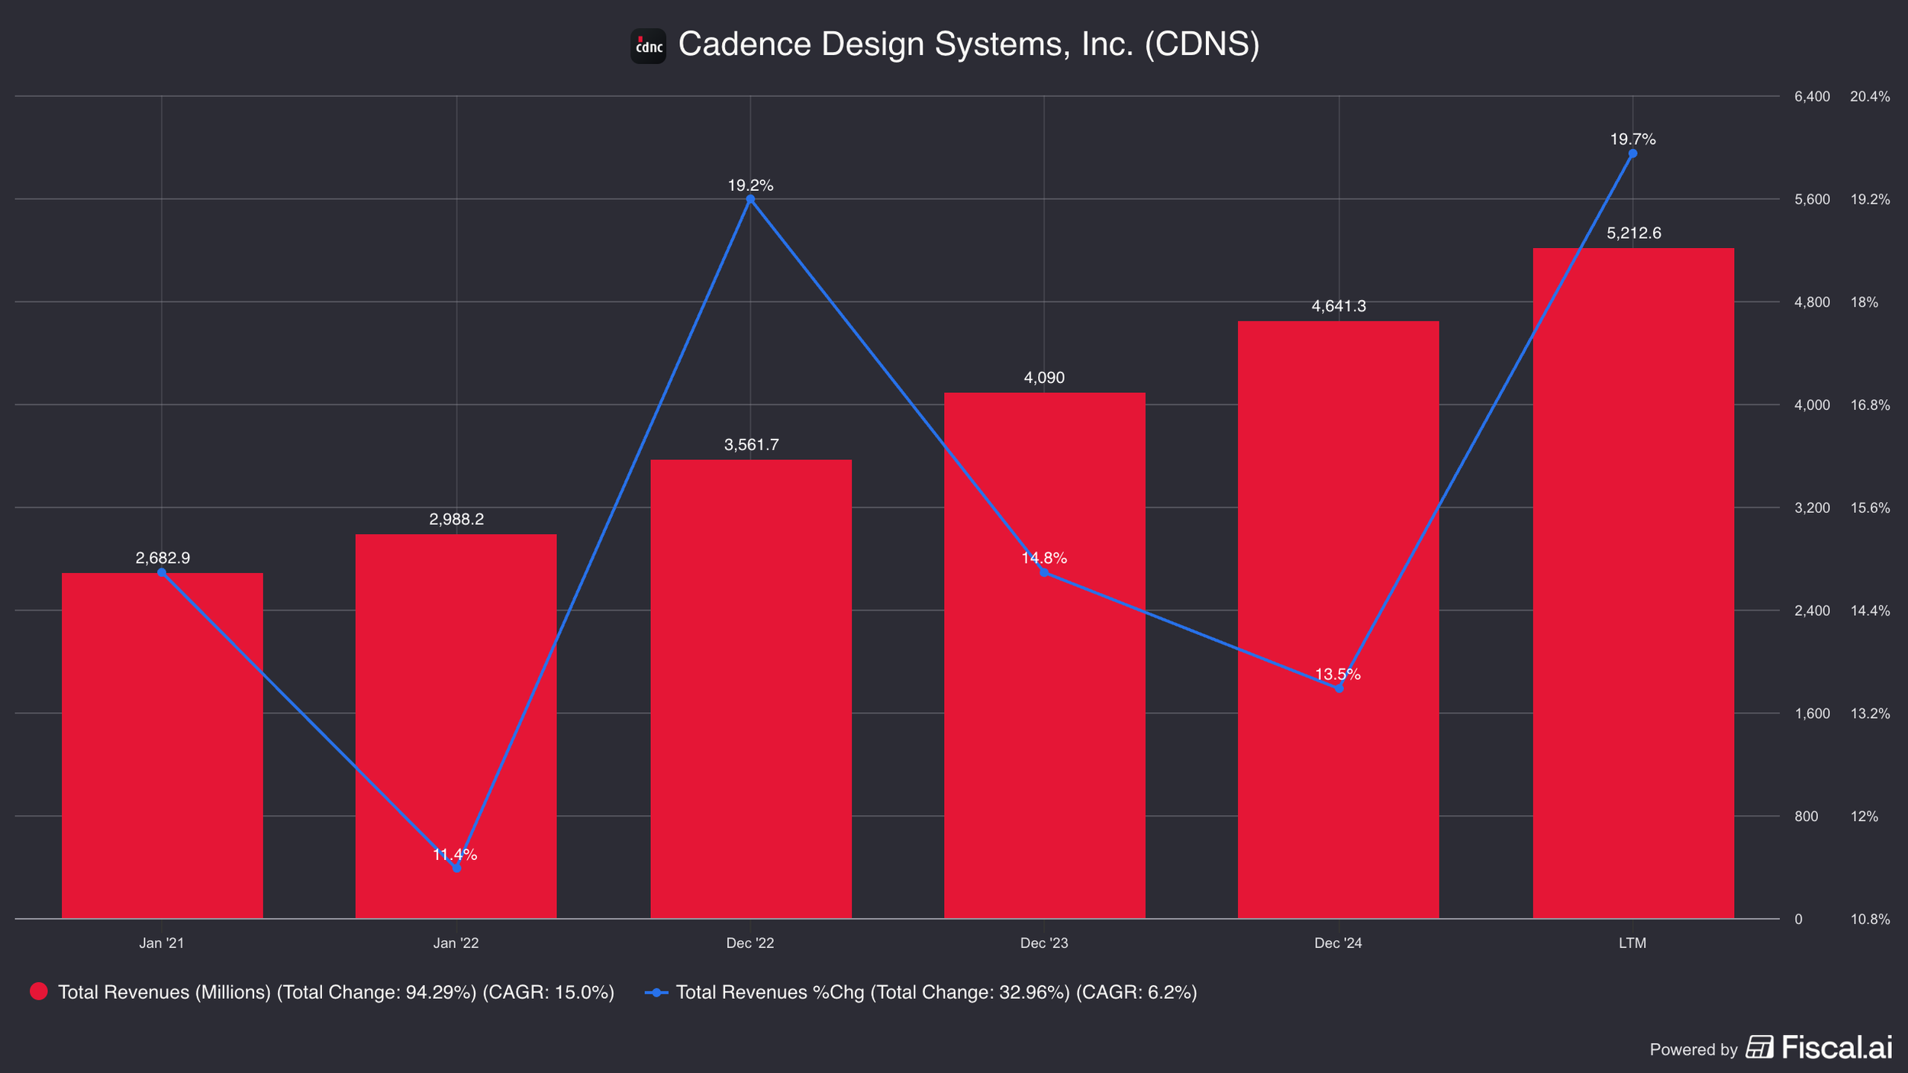The width and height of the screenshot is (1908, 1073).
Task: Click the 13.5% data point marker
Action: click(x=1339, y=688)
